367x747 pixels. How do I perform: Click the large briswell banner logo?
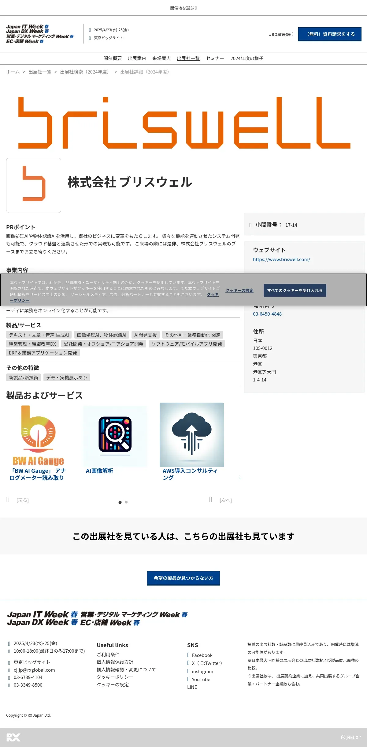[x=184, y=123]
